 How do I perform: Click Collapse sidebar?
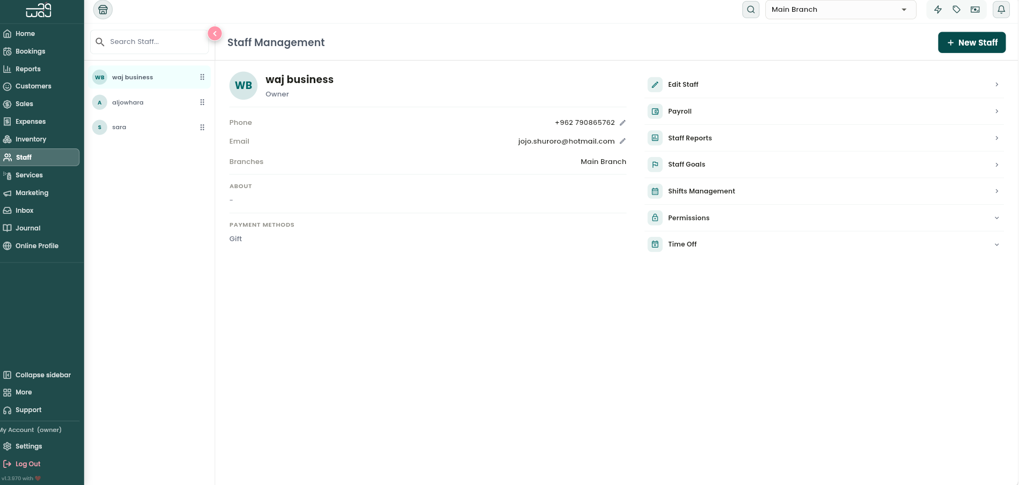(x=40, y=375)
